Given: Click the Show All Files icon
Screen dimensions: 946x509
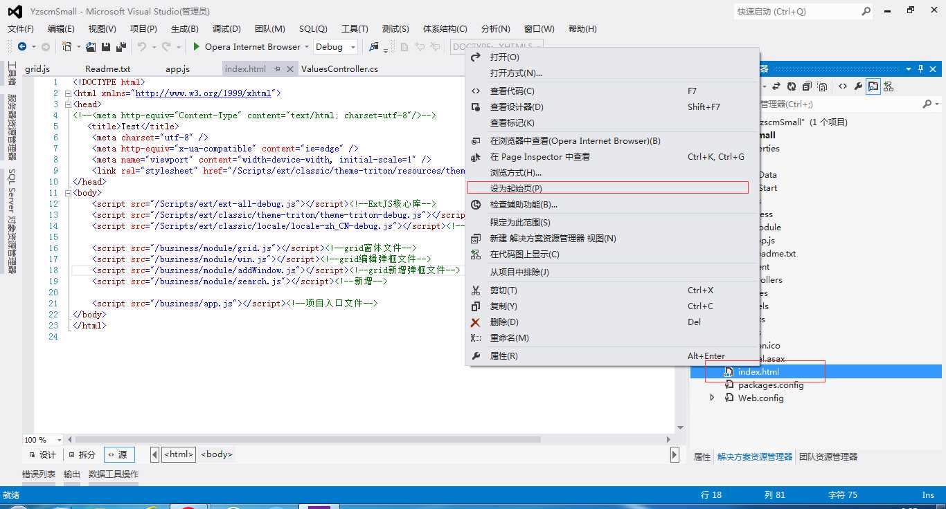Looking at the screenshot, I should 822,86.
